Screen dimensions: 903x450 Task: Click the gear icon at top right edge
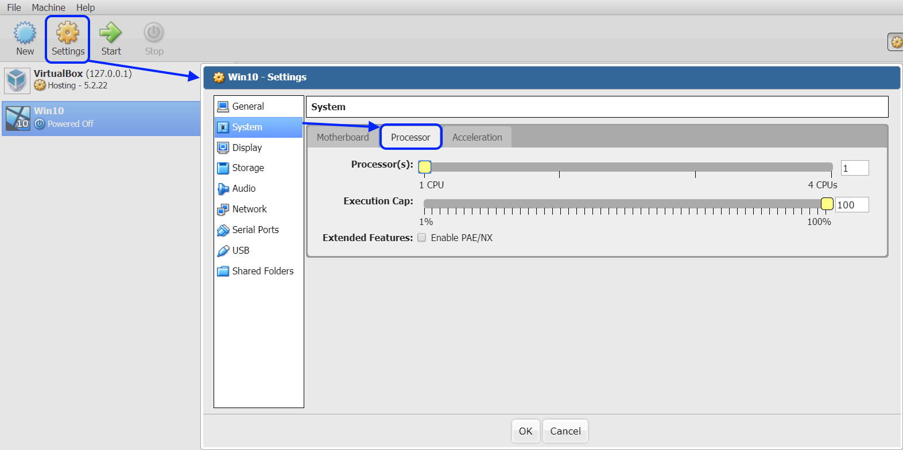[896, 42]
